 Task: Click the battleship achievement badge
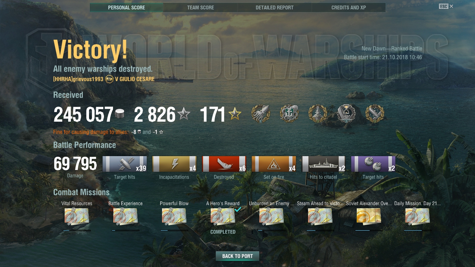[x=318, y=113]
